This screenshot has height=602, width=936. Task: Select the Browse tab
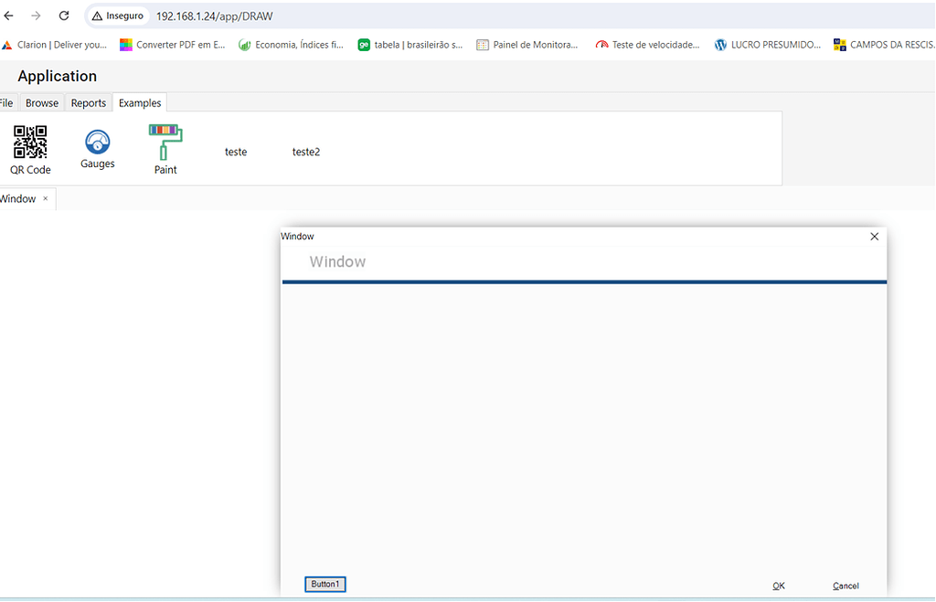(41, 102)
